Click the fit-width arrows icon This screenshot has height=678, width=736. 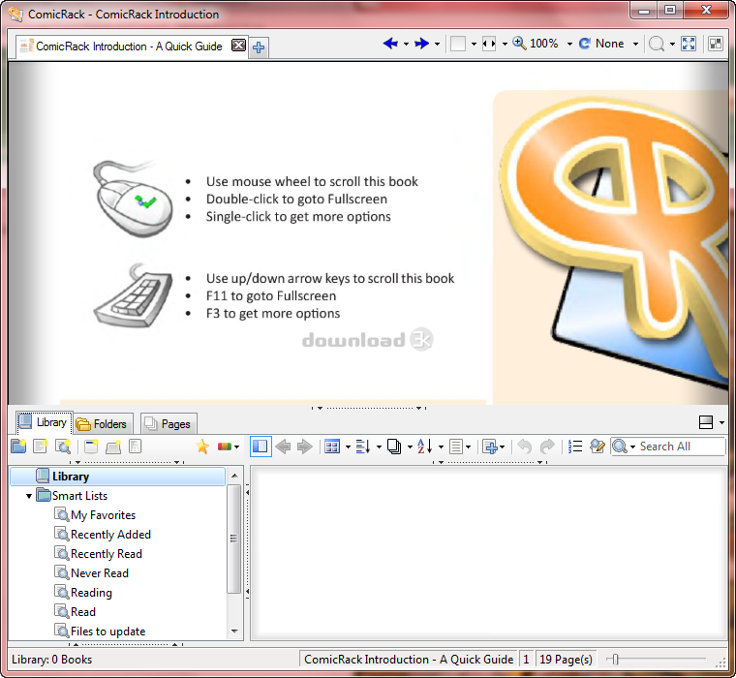pos(489,44)
